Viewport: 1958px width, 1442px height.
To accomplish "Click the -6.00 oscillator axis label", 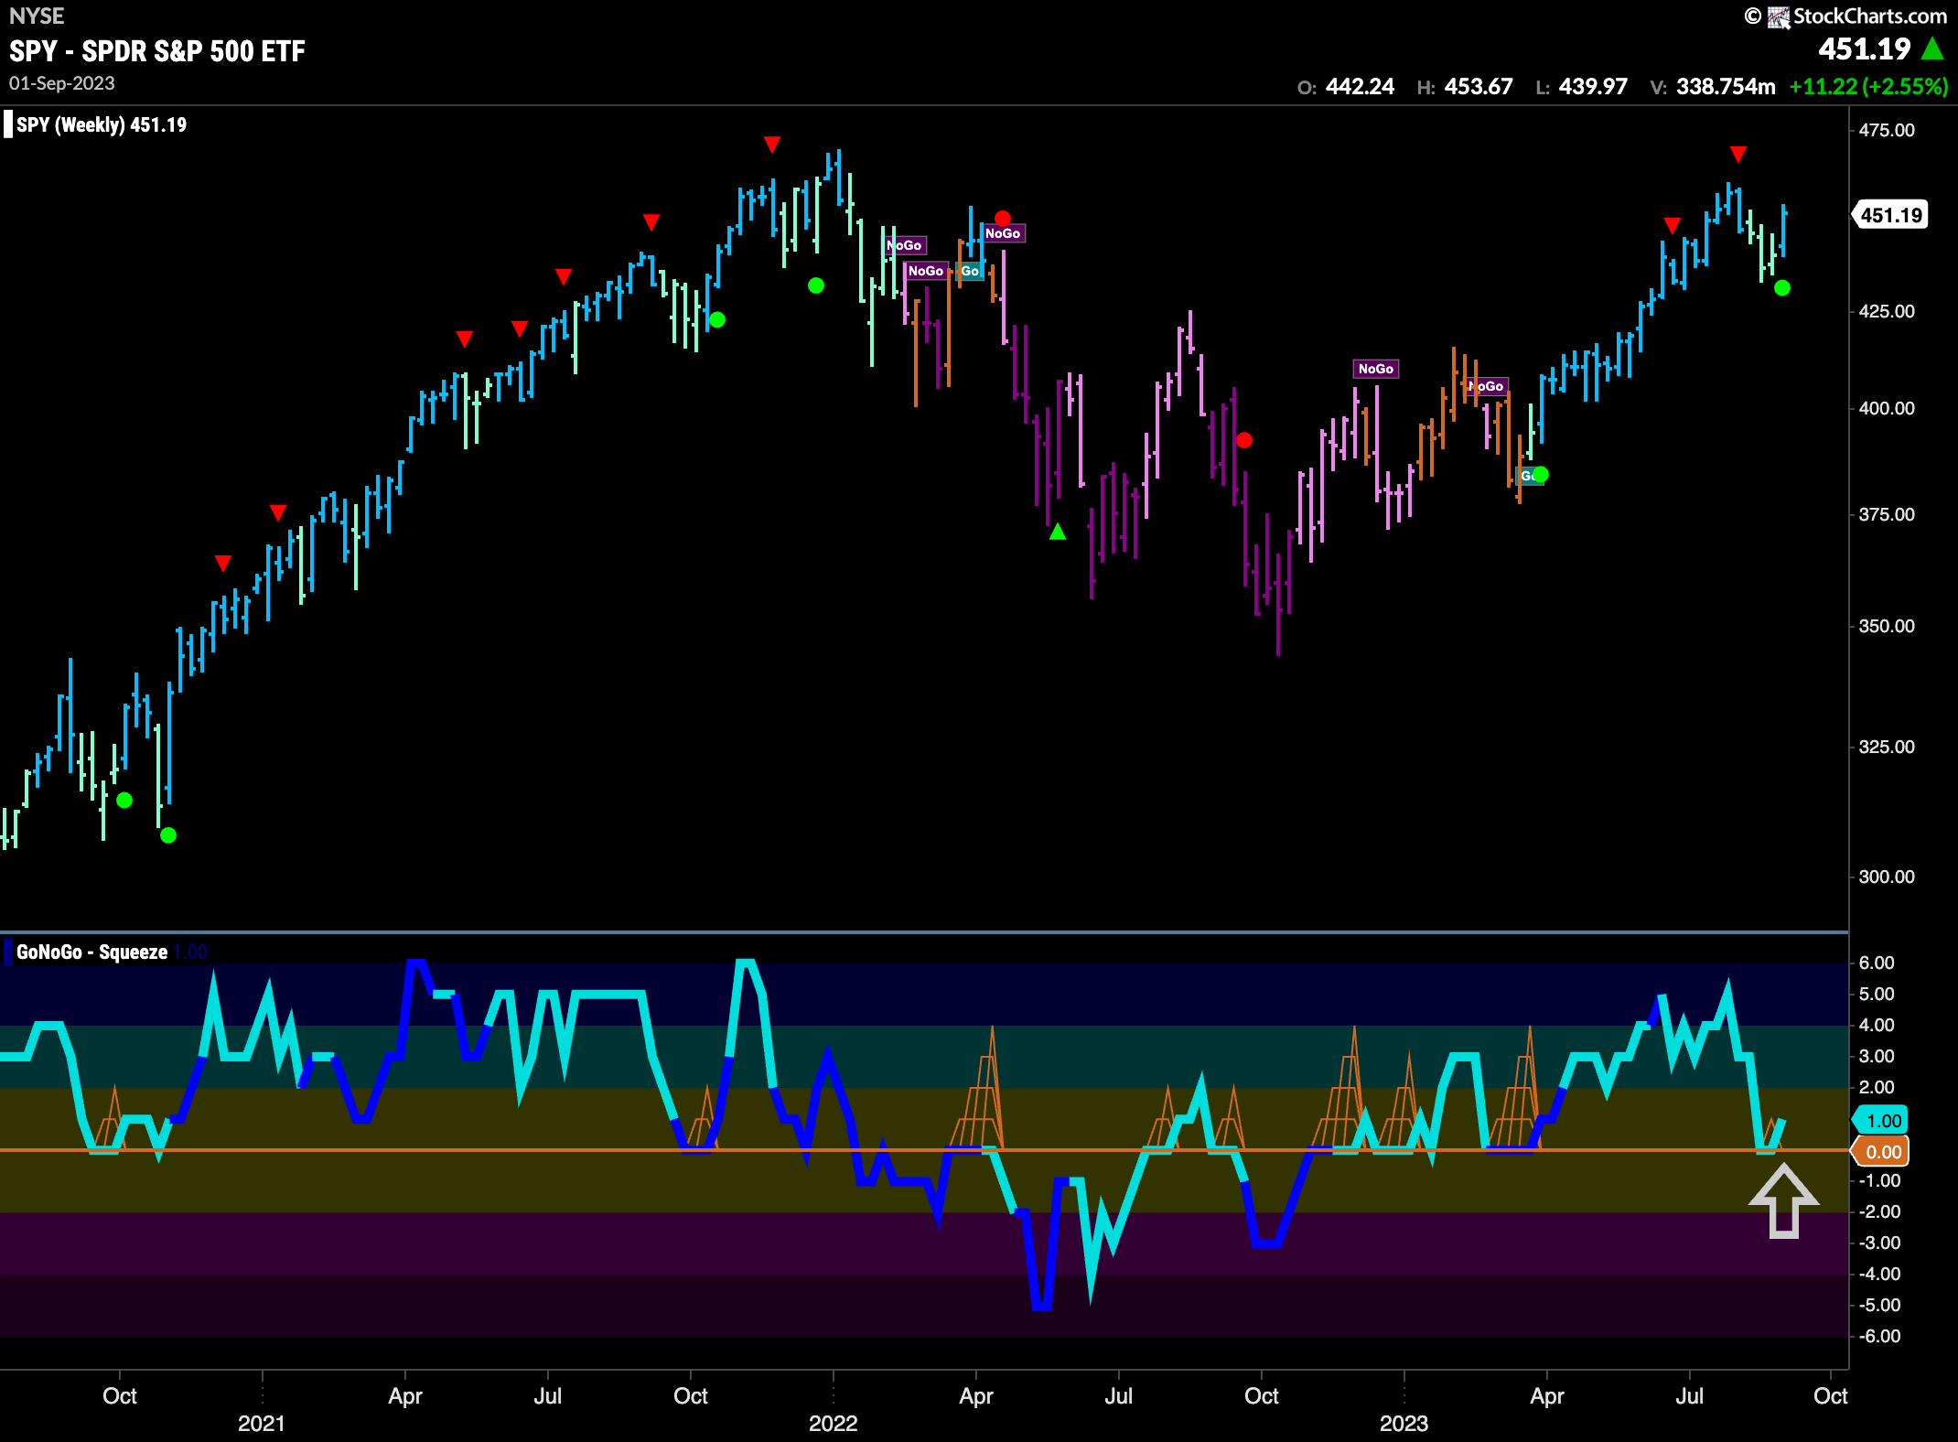I will coord(1879,1336).
